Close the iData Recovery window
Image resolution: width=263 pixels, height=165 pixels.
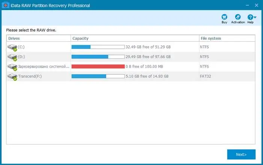tap(257, 5)
